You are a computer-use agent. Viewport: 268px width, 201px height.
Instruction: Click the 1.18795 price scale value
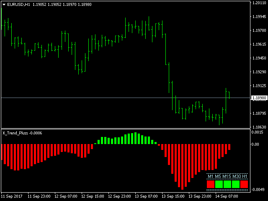point(259,113)
